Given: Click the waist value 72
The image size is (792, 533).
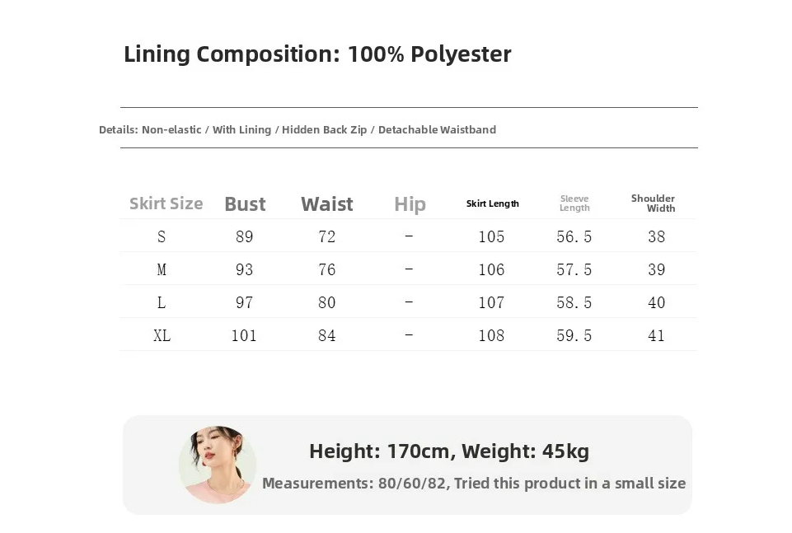Looking at the screenshot, I should (x=327, y=237).
